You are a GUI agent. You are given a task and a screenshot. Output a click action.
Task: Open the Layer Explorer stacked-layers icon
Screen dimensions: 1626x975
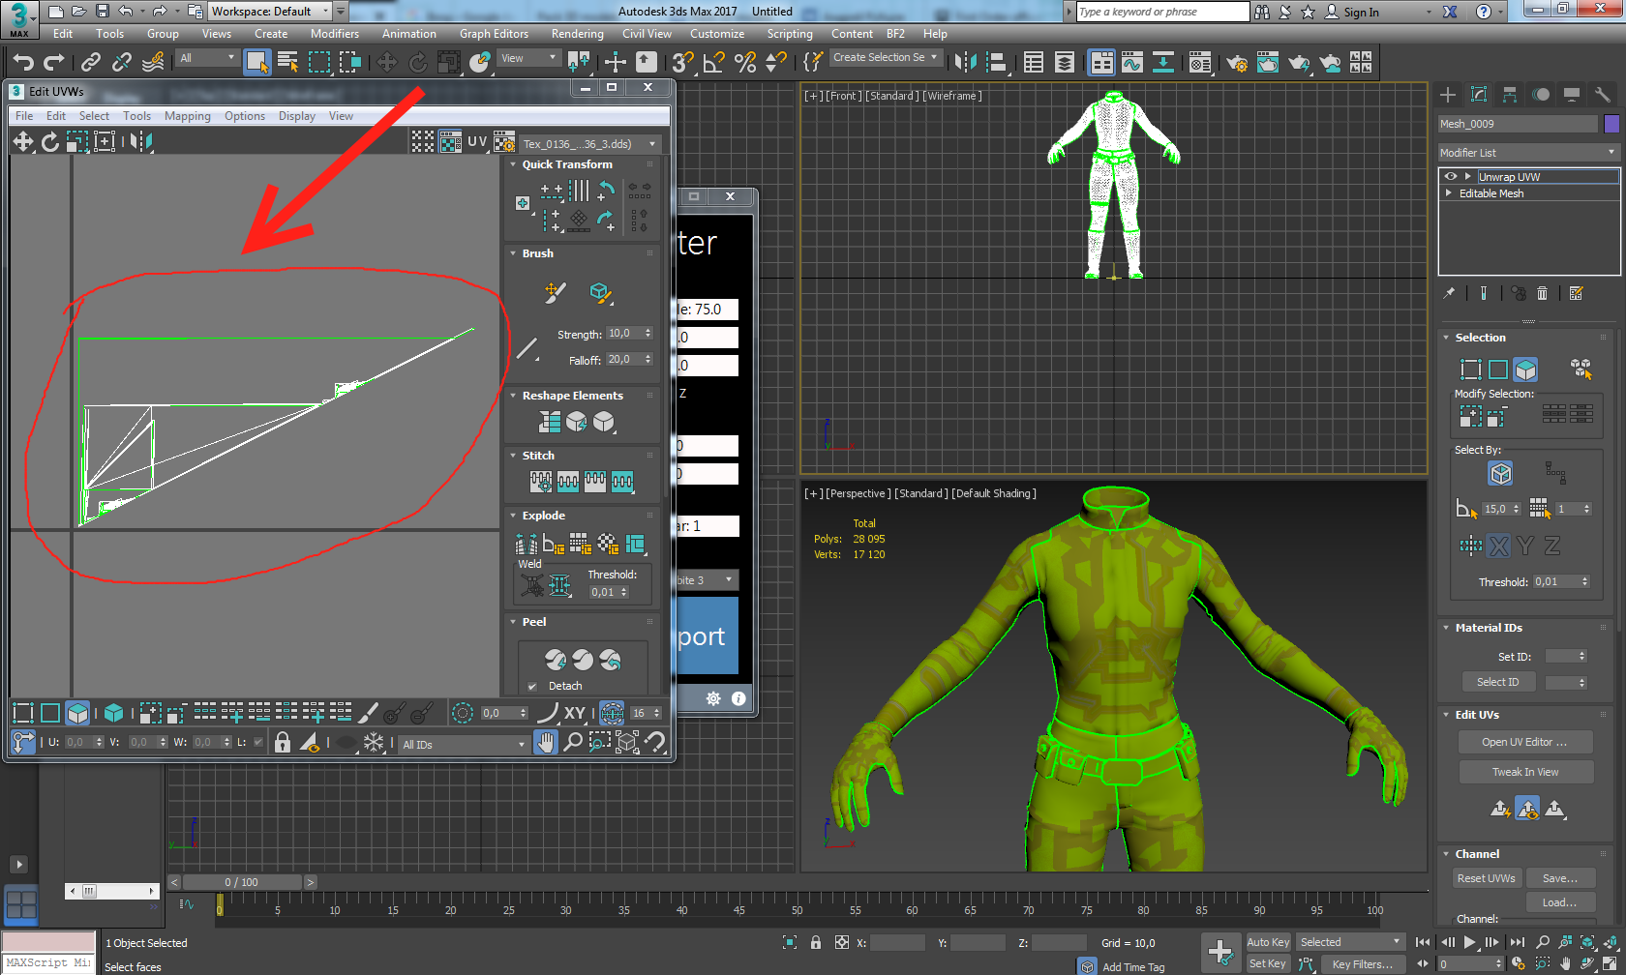click(1065, 63)
